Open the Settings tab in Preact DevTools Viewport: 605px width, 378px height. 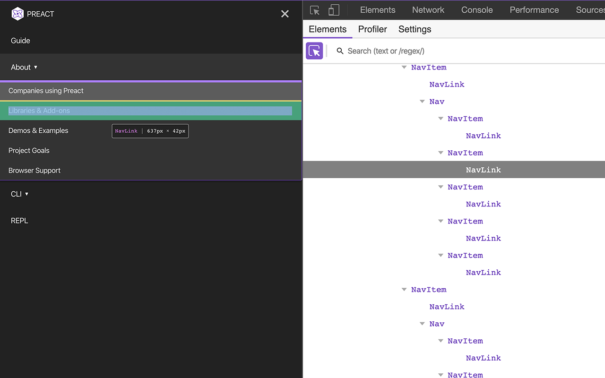point(415,29)
